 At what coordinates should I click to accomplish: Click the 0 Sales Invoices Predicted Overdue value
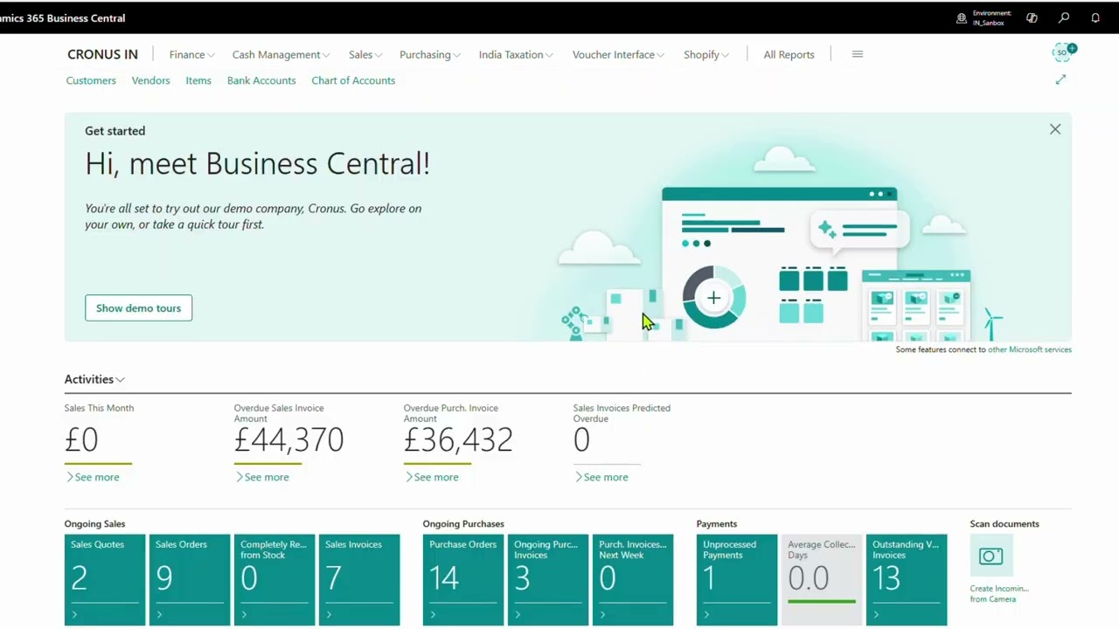pyautogui.click(x=581, y=439)
